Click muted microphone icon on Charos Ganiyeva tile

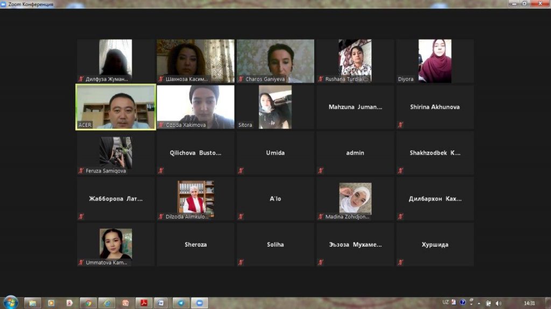click(241, 79)
